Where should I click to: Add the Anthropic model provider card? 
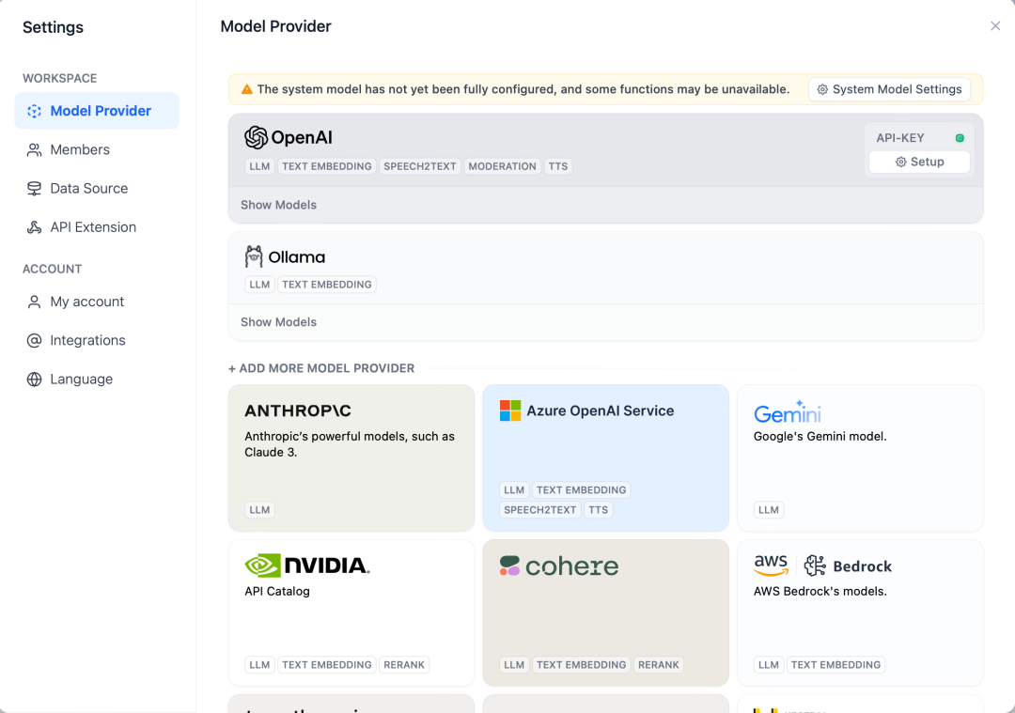tap(351, 458)
